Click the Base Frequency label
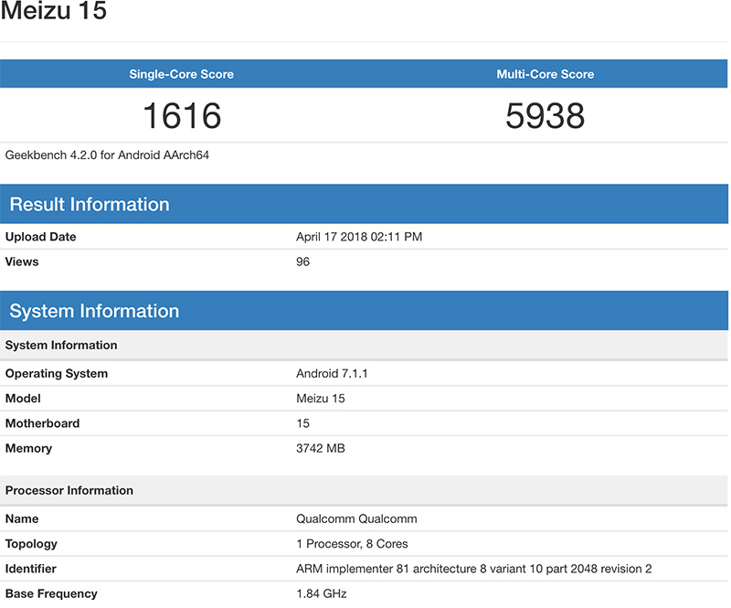 point(51,593)
